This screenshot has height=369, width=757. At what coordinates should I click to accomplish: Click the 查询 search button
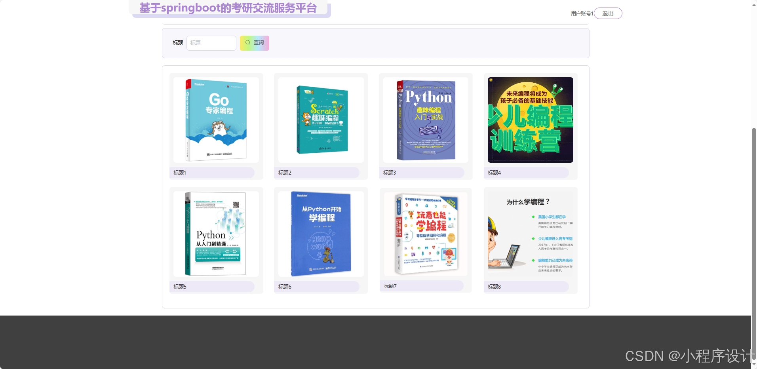coord(254,43)
